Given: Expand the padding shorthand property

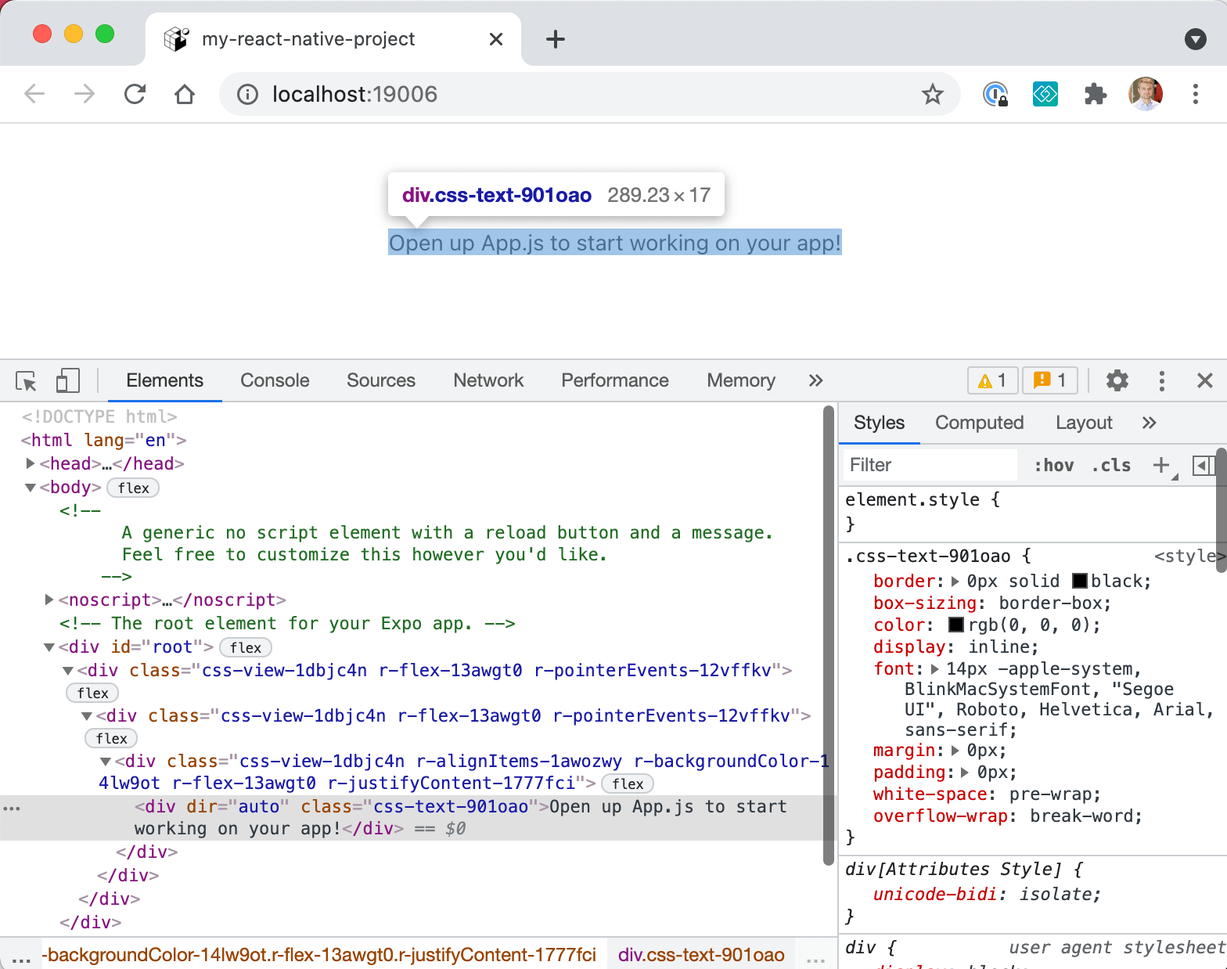Looking at the screenshot, I should pyautogui.click(x=965, y=772).
